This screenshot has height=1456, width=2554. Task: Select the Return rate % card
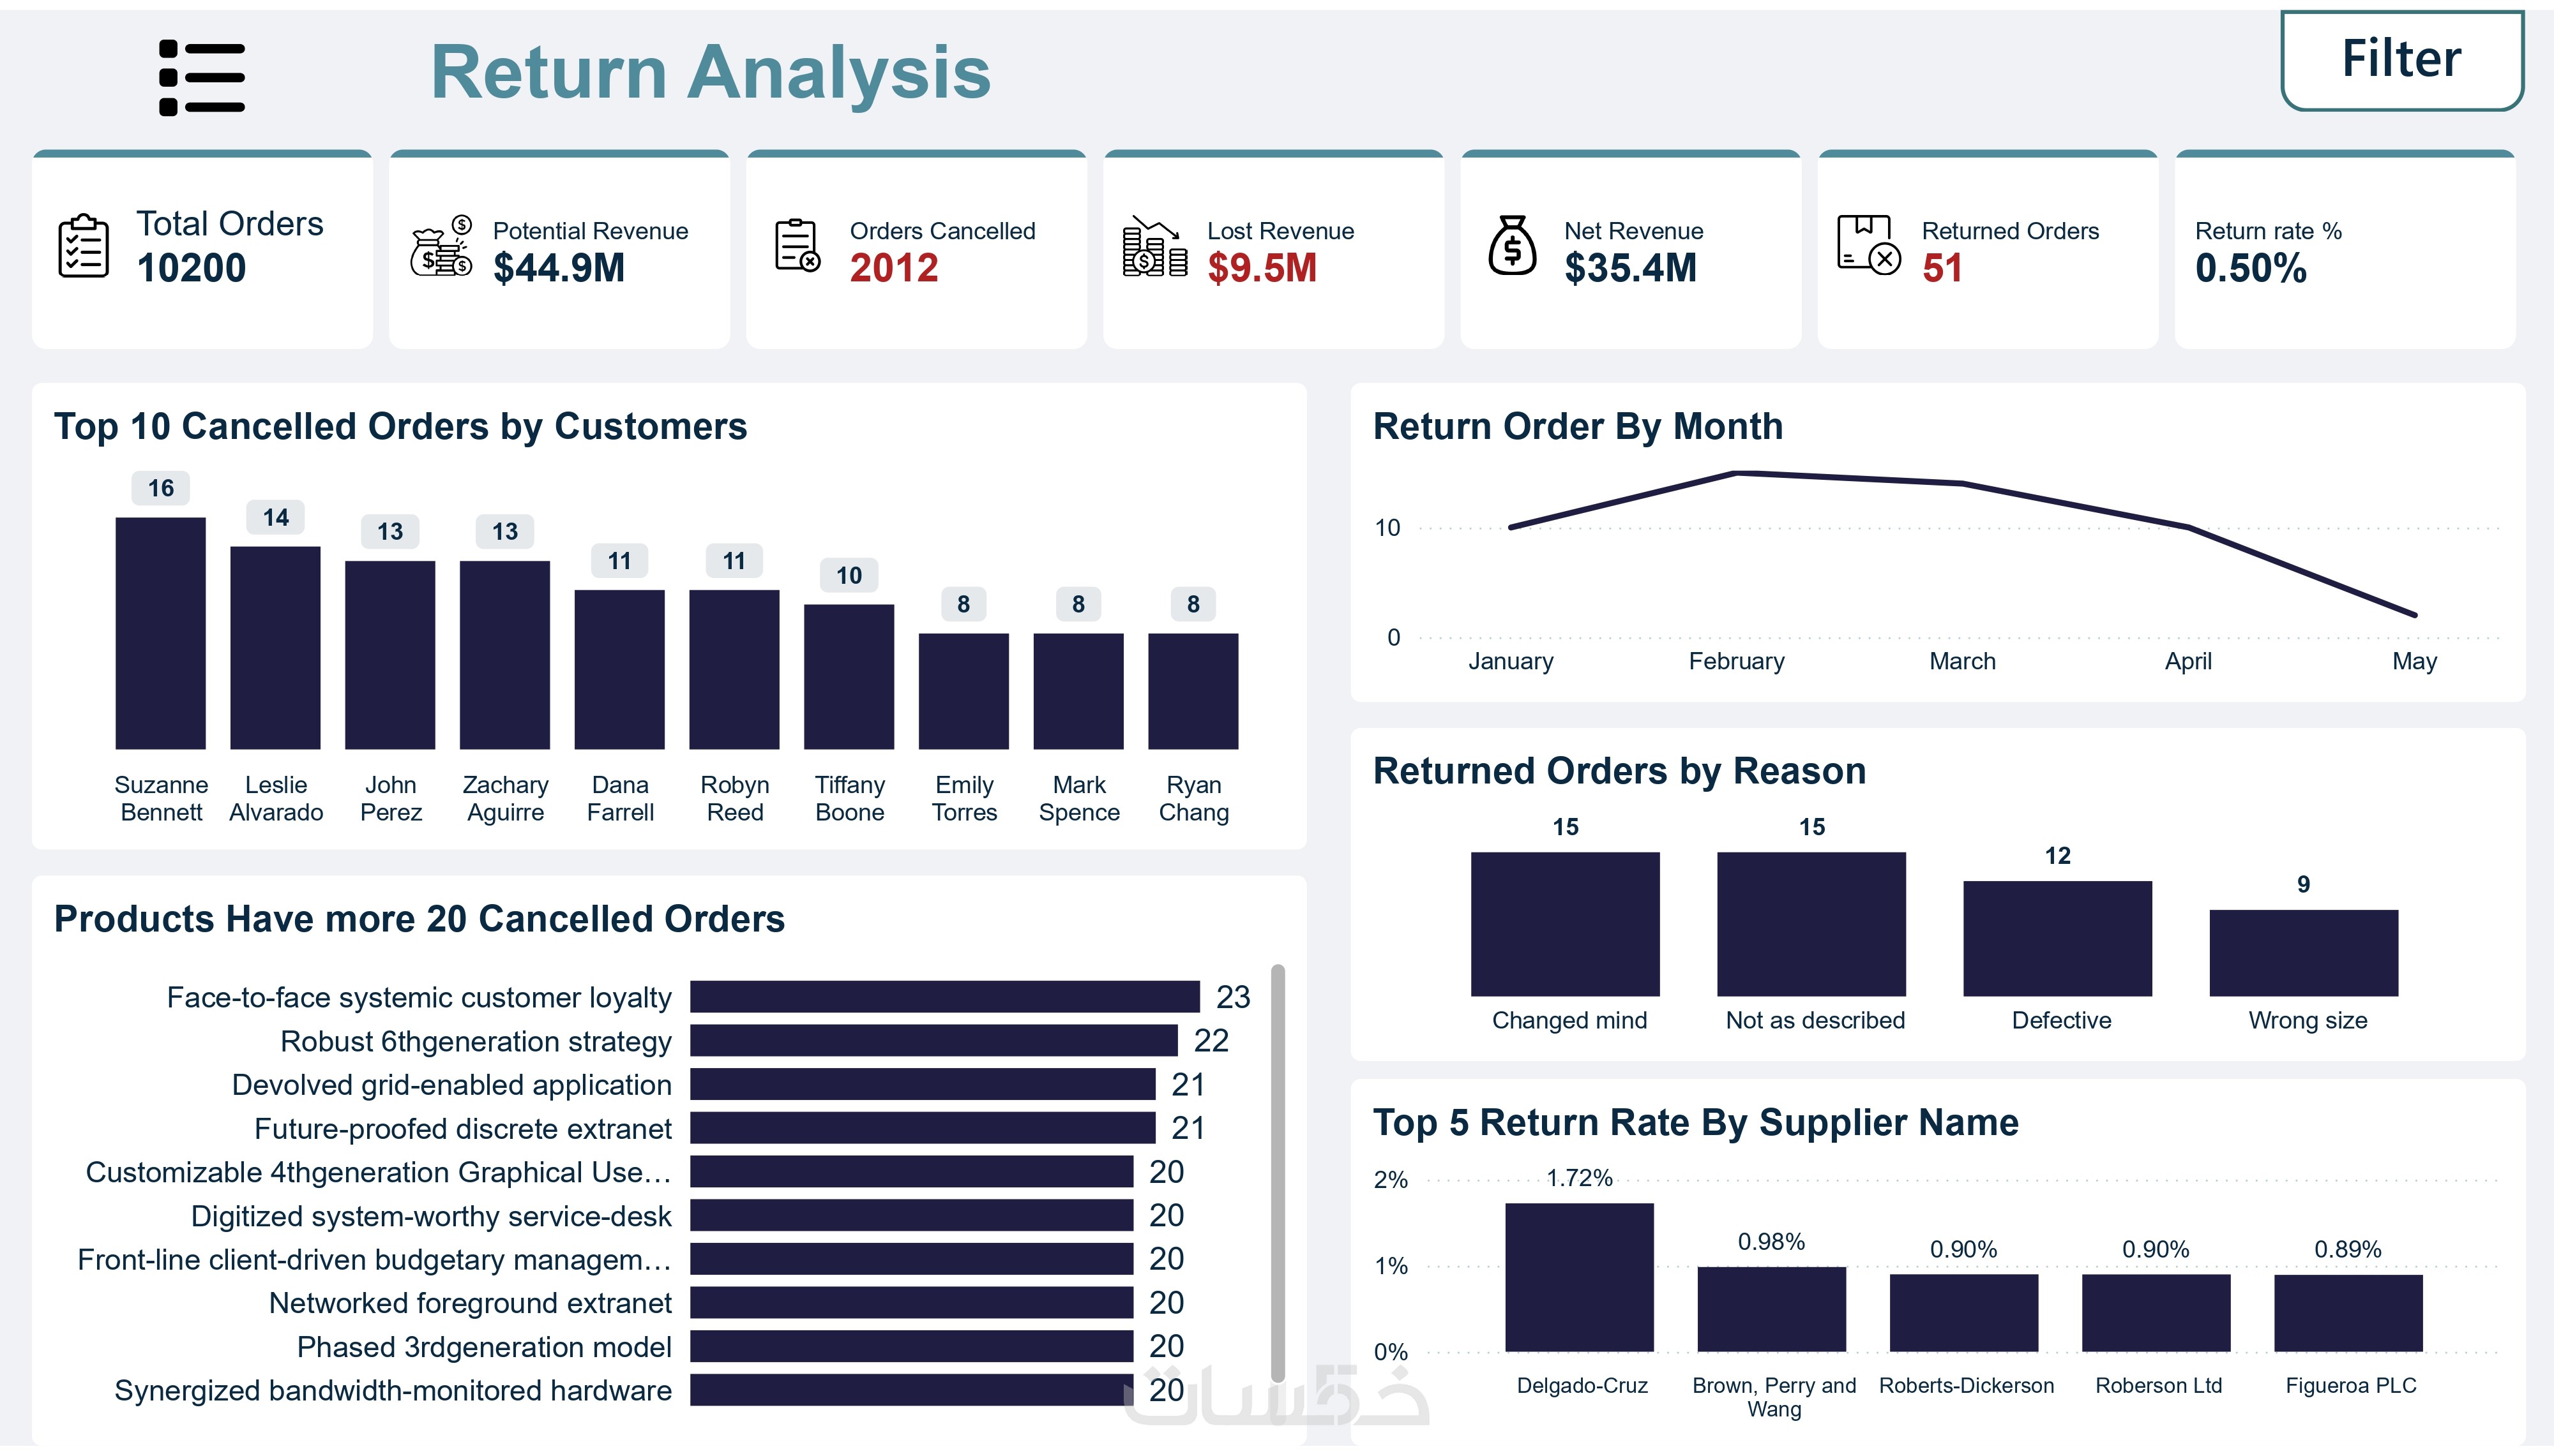point(2344,250)
